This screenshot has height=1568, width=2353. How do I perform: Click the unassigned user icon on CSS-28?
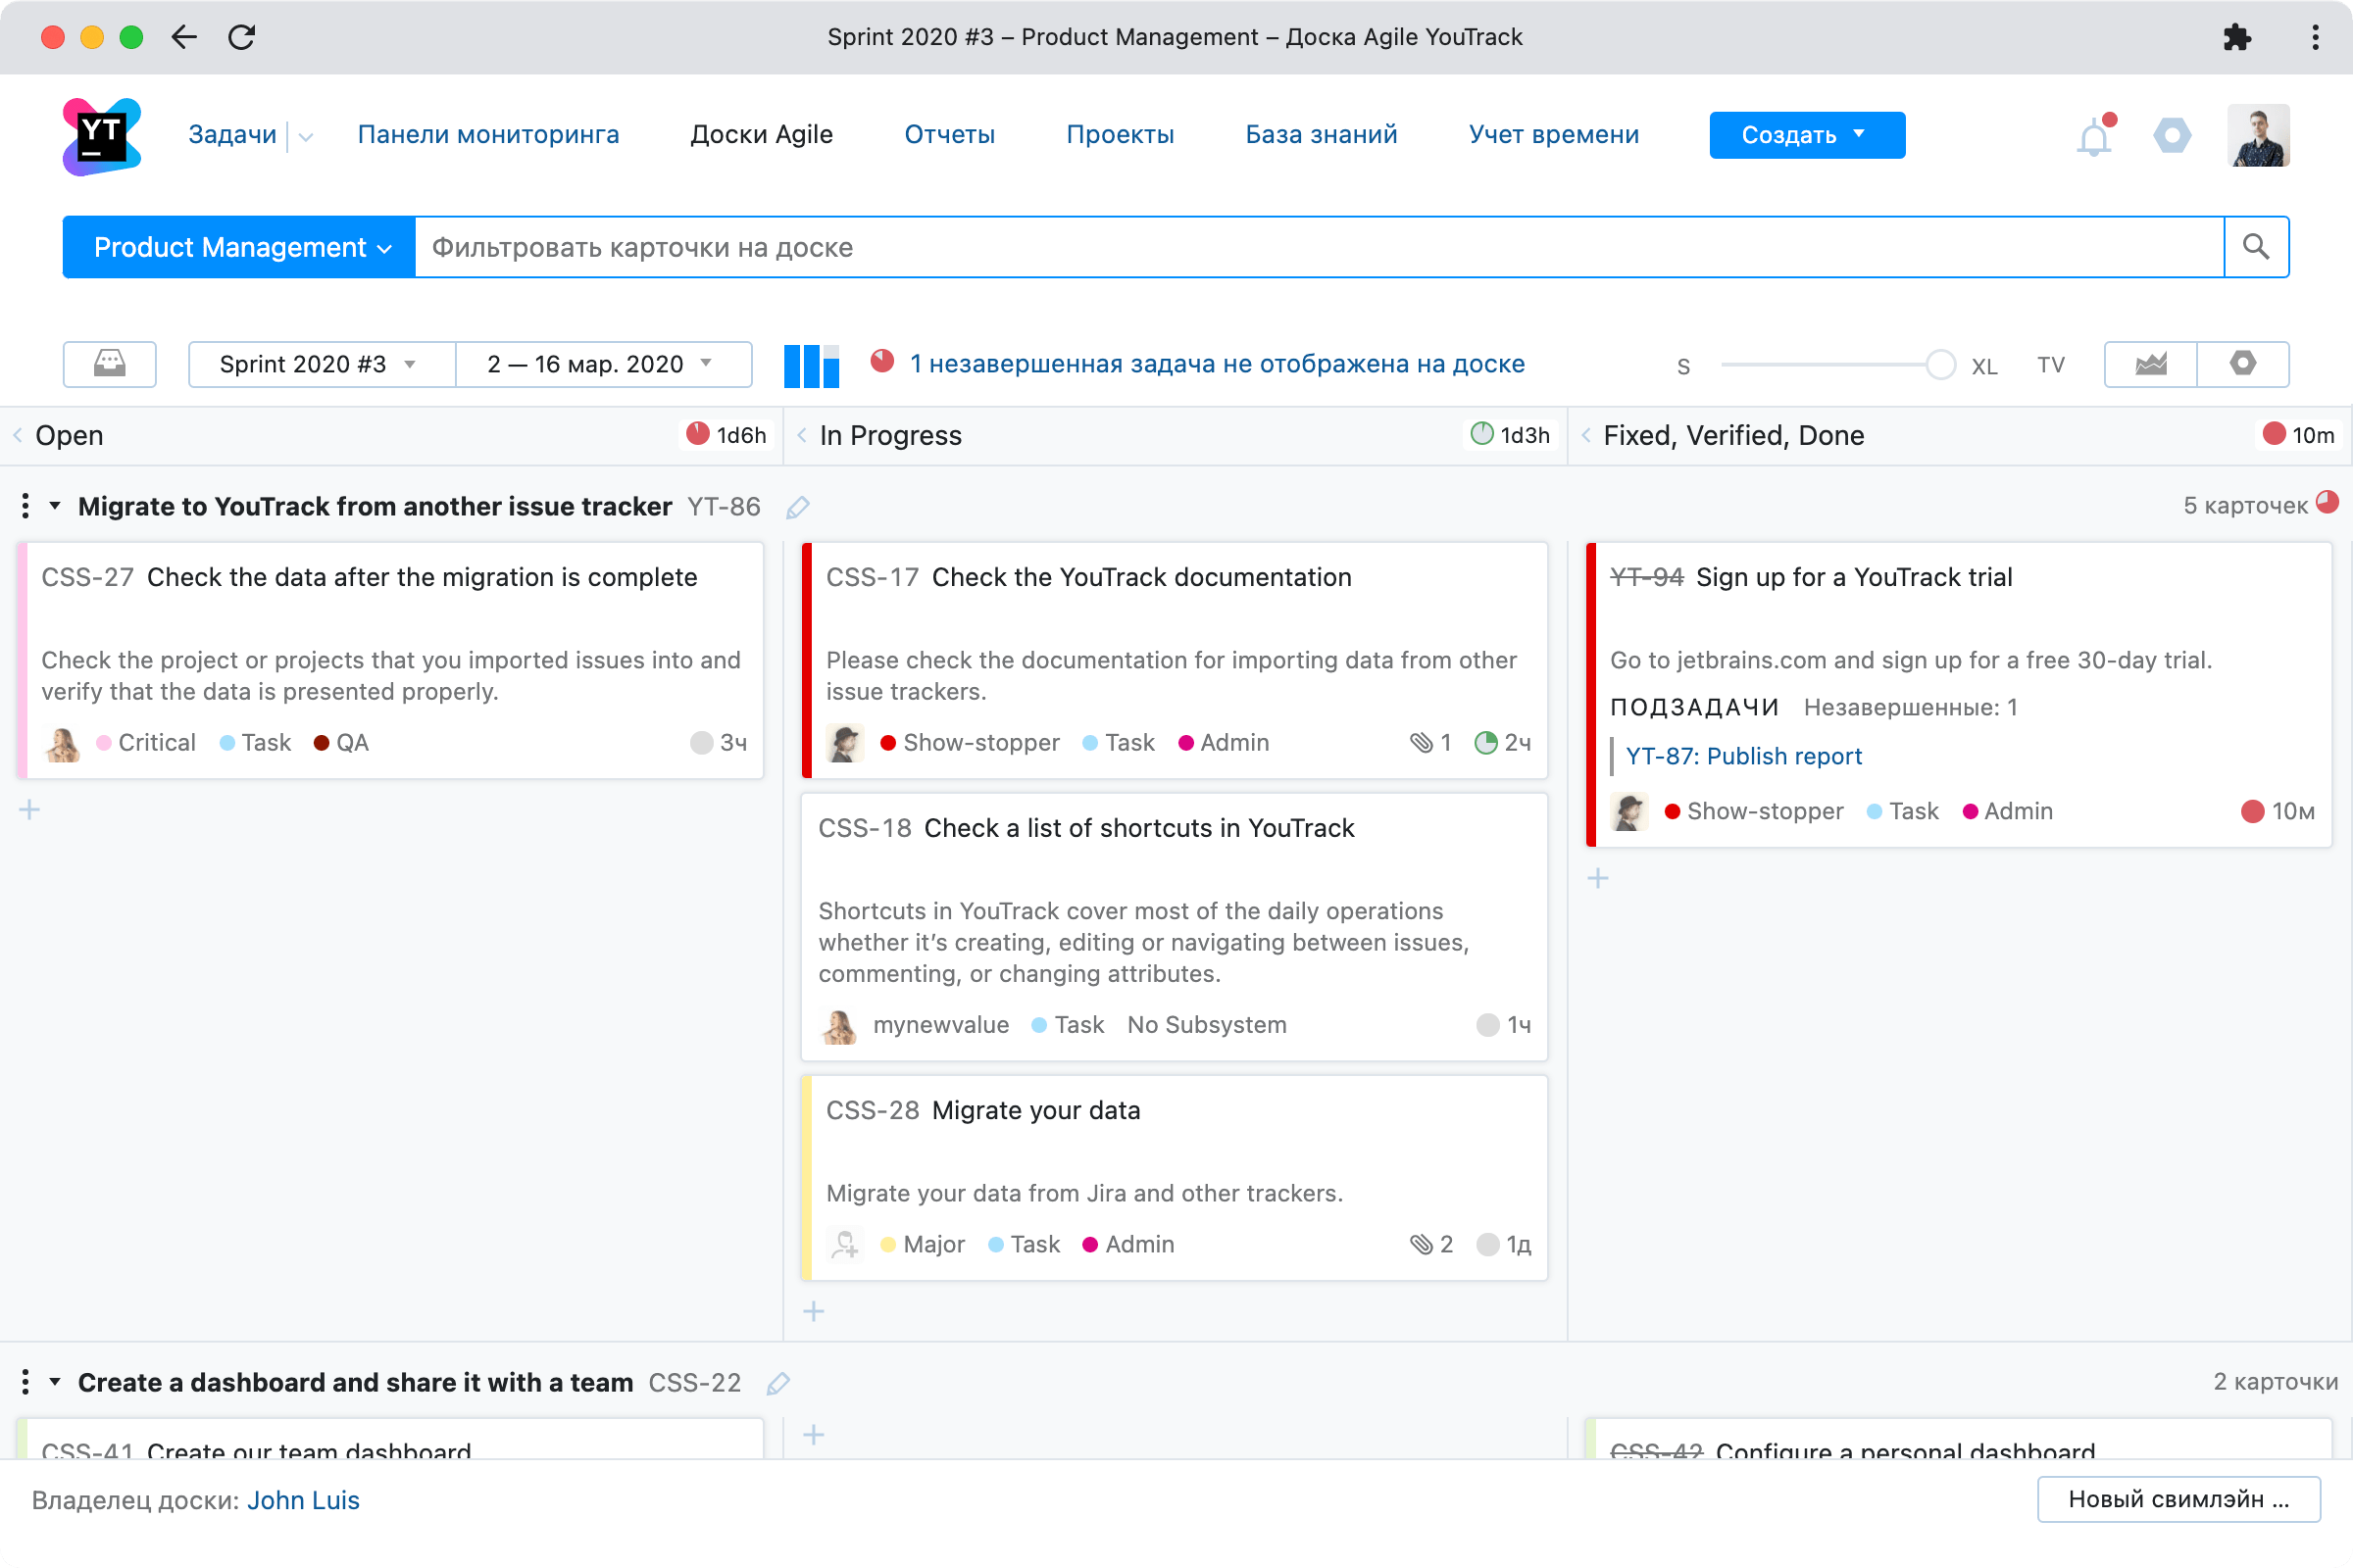[x=845, y=1245]
